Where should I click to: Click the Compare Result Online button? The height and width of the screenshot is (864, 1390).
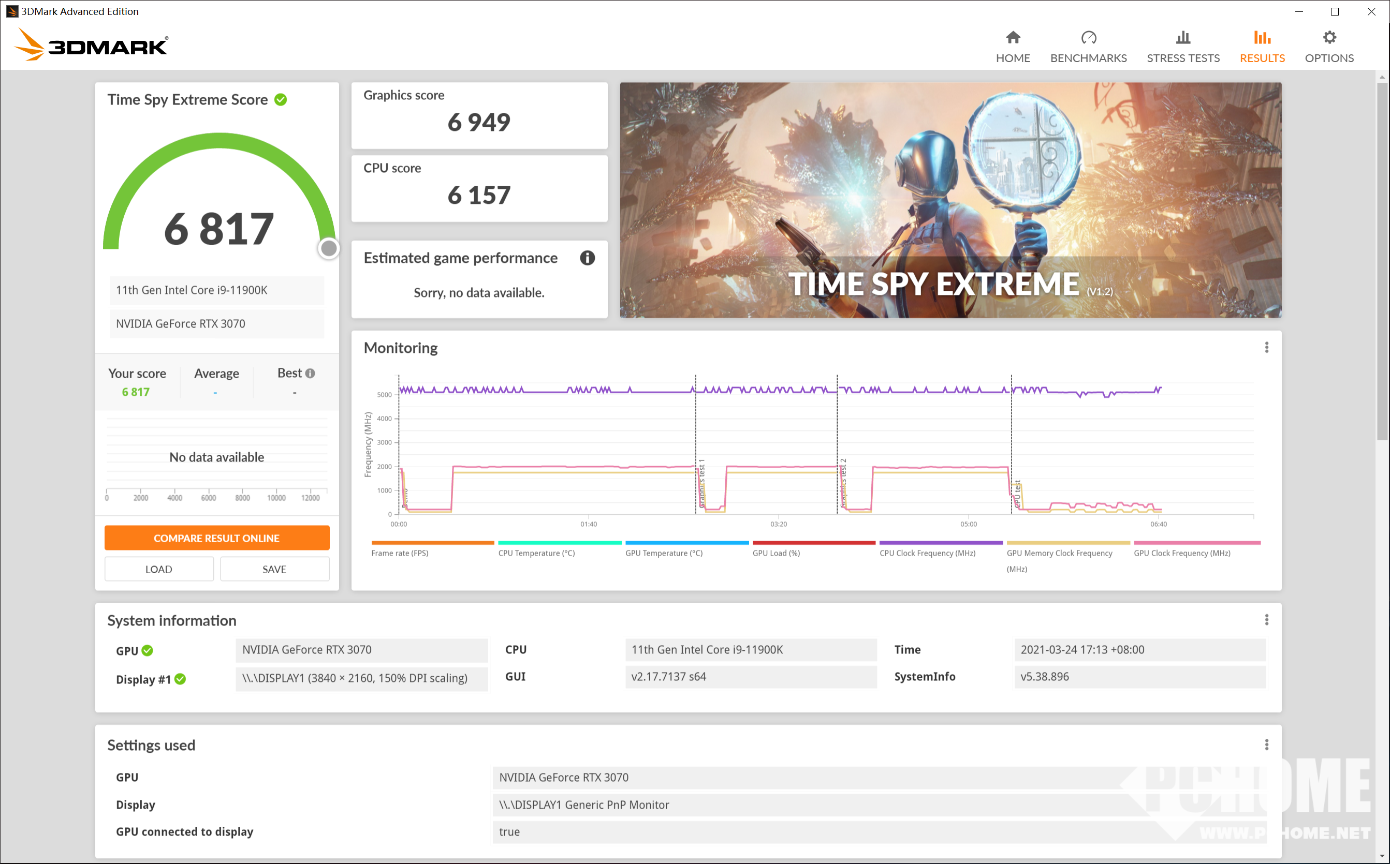(217, 538)
